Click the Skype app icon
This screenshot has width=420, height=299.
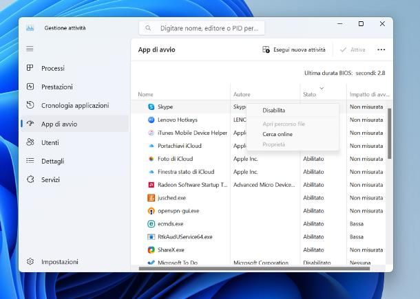[x=151, y=107]
